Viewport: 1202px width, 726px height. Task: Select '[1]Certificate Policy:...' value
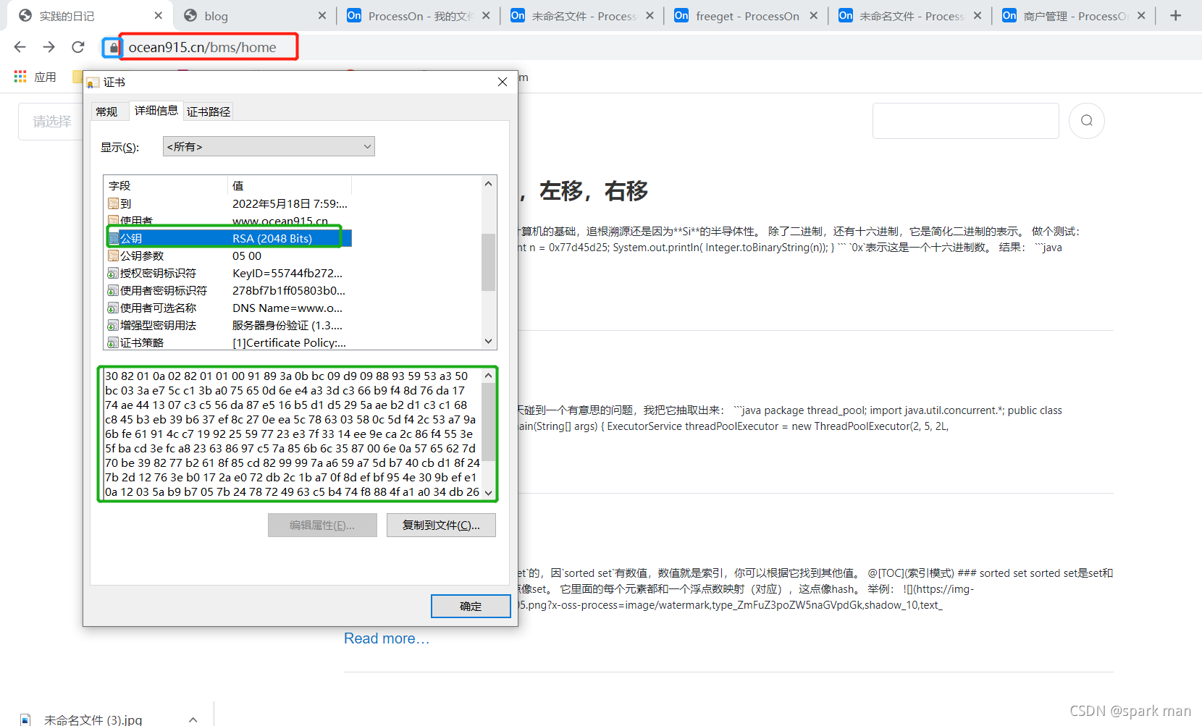tap(289, 342)
